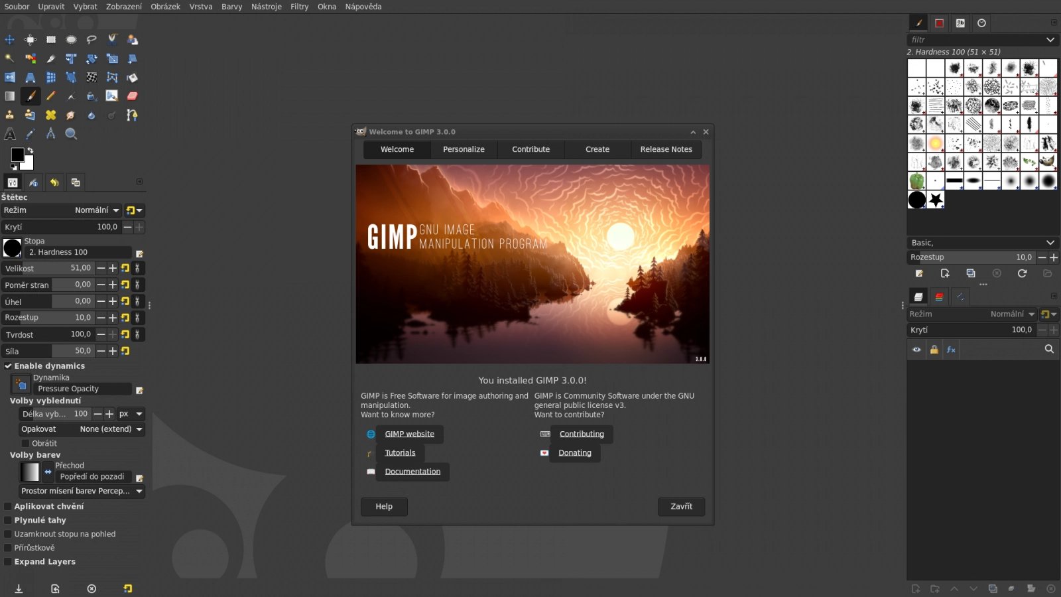
Task: Open the brush Režim Normální dropdown
Action: pyautogui.click(x=62, y=210)
